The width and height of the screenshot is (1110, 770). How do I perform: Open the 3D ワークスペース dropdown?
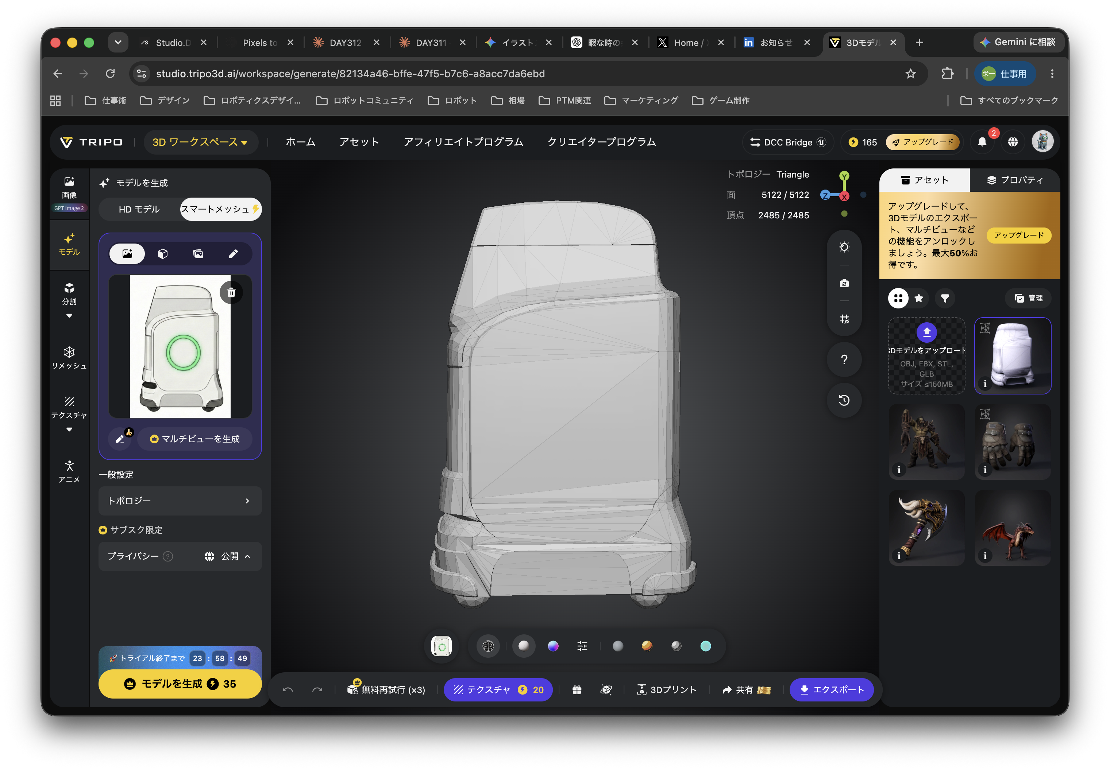click(x=200, y=142)
